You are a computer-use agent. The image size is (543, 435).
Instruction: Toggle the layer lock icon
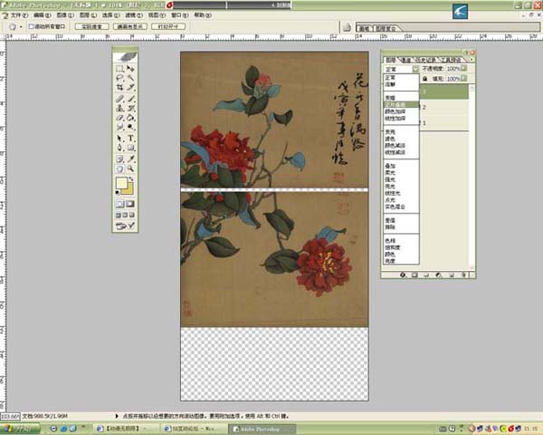point(425,79)
